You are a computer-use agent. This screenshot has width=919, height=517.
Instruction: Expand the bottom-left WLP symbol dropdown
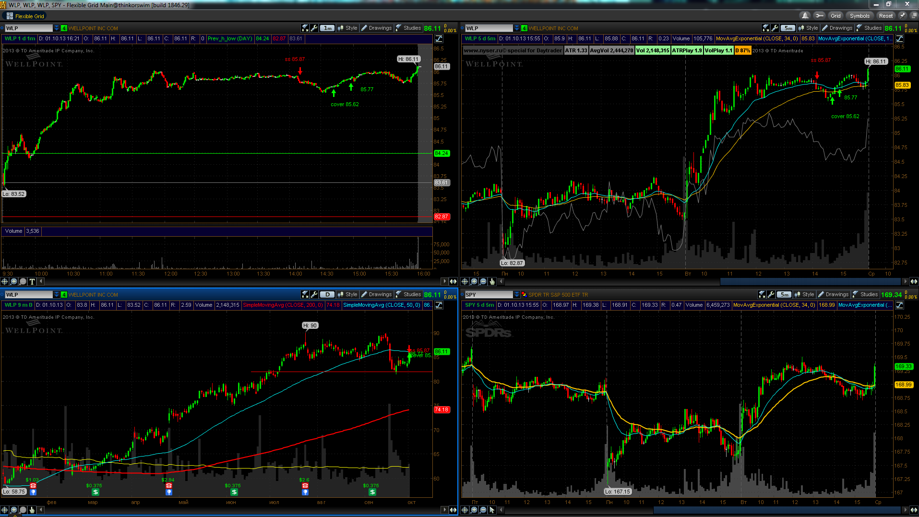click(57, 295)
